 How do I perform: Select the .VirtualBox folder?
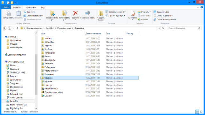coord(49,42)
